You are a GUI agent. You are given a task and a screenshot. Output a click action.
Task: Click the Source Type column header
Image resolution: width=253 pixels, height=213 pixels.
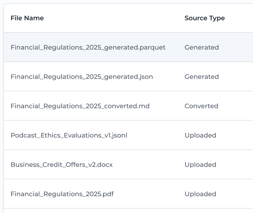205,18
